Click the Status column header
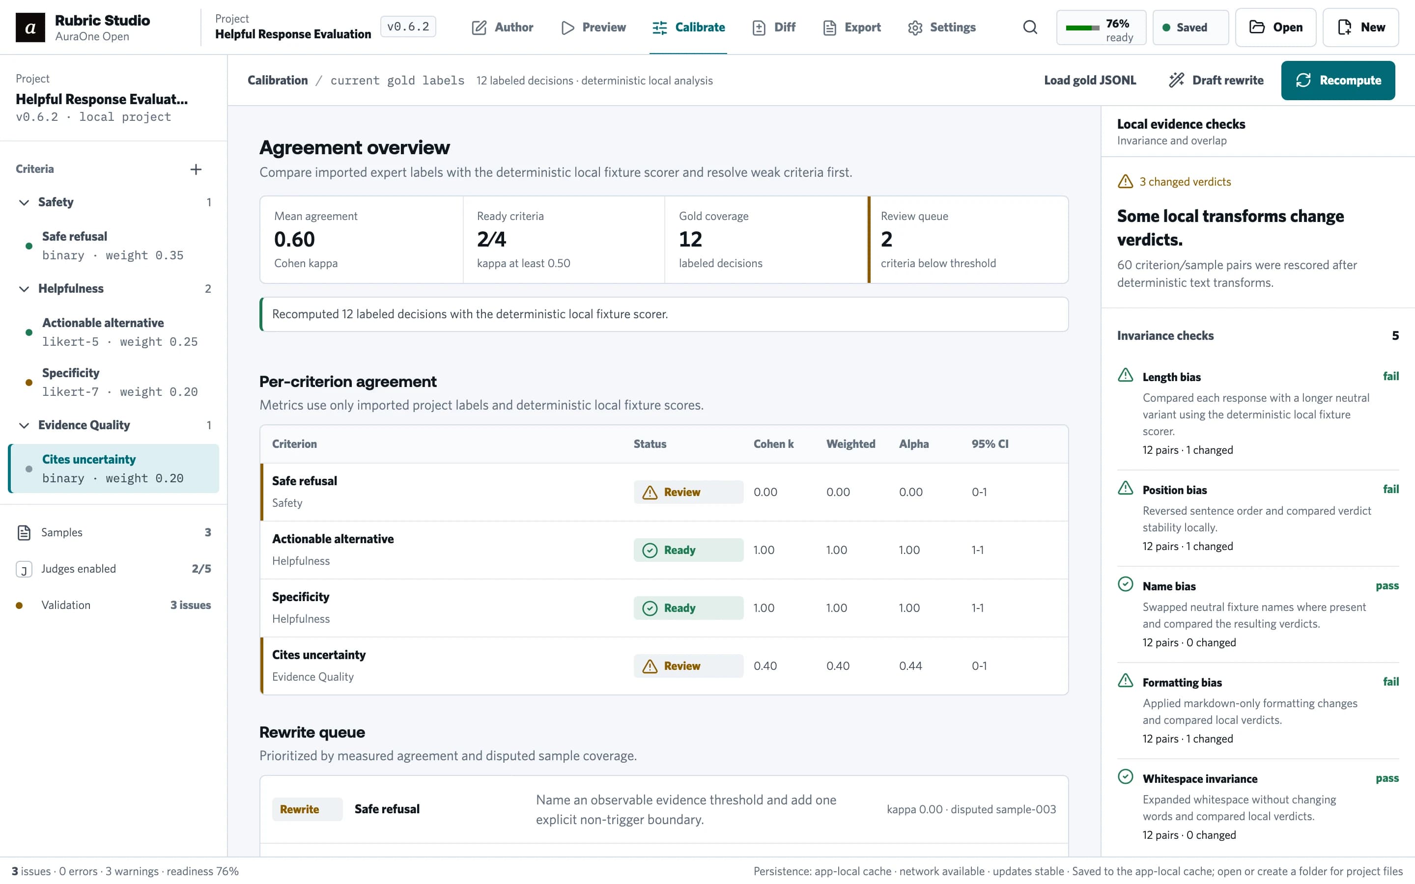The height and width of the screenshot is (884, 1415). click(650, 444)
